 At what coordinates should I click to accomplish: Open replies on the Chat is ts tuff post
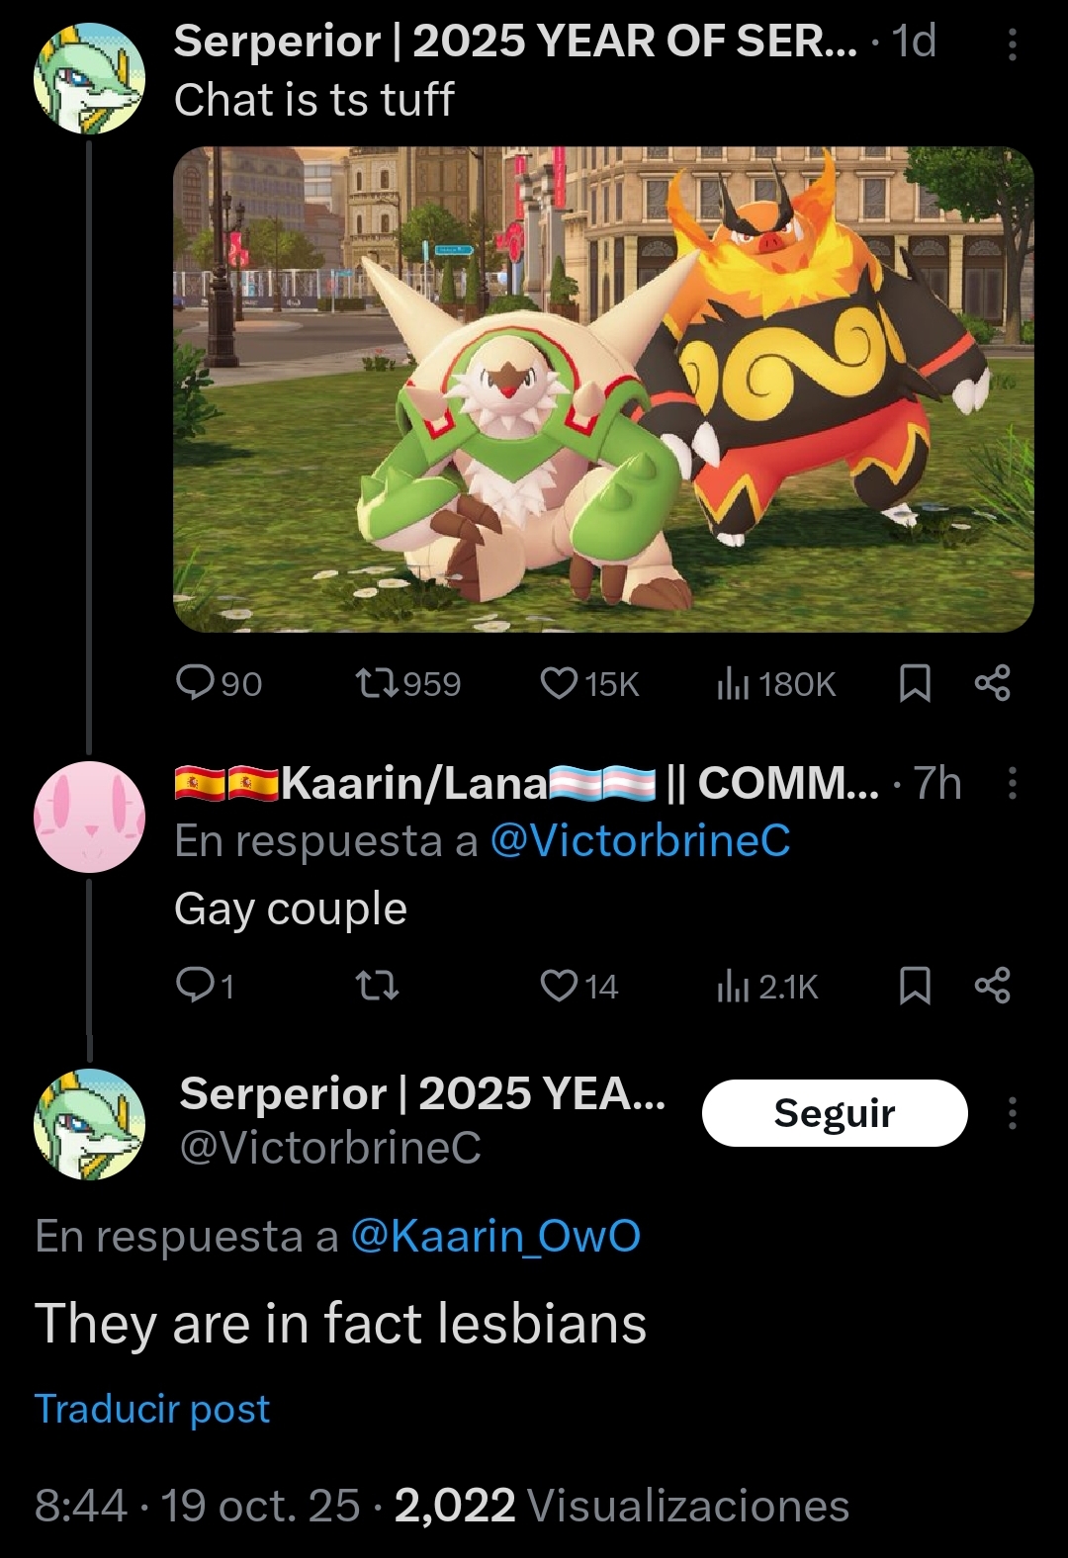(x=219, y=683)
